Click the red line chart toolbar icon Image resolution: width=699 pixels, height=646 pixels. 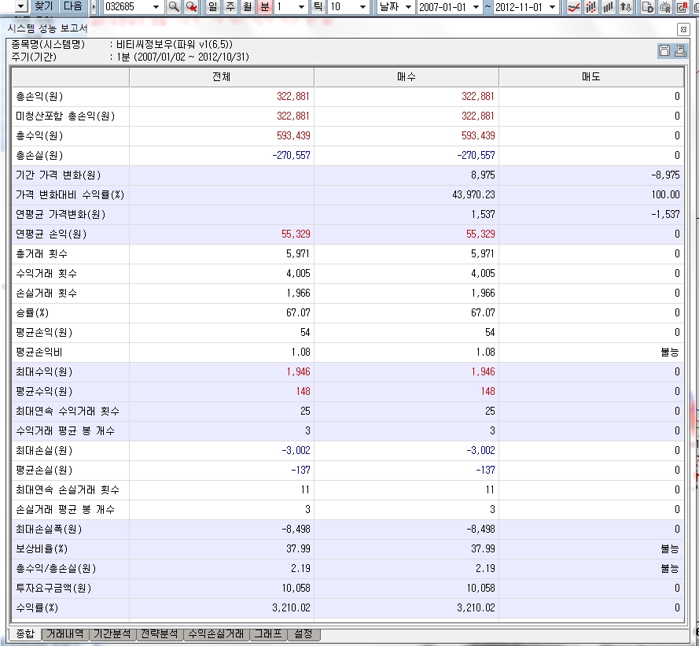573,7
